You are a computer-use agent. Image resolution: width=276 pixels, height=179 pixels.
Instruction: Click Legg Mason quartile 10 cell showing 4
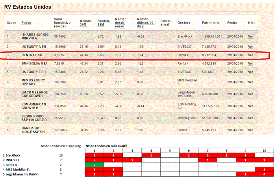[264, 174]
